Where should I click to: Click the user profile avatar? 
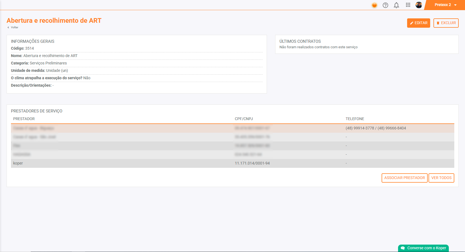point(419,5)
